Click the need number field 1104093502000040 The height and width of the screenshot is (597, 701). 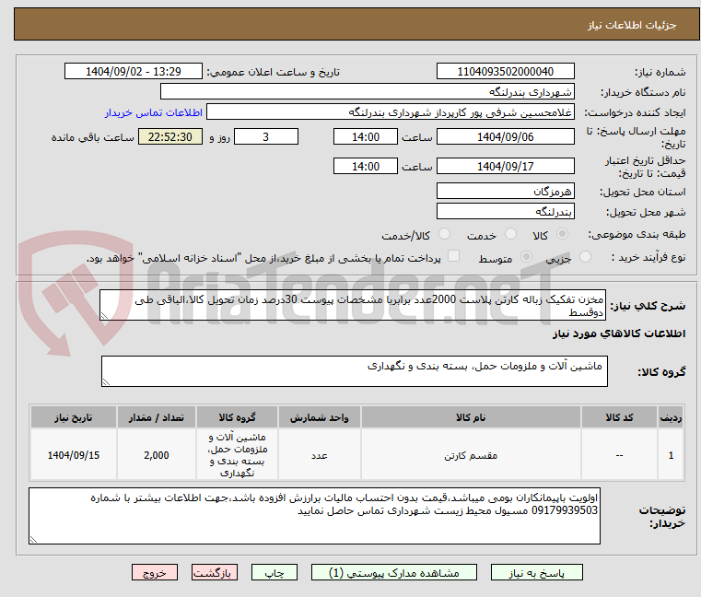pos(505,72)
